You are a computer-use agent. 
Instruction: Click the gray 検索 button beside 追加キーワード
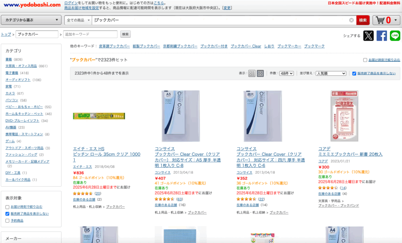coord(125,34)
